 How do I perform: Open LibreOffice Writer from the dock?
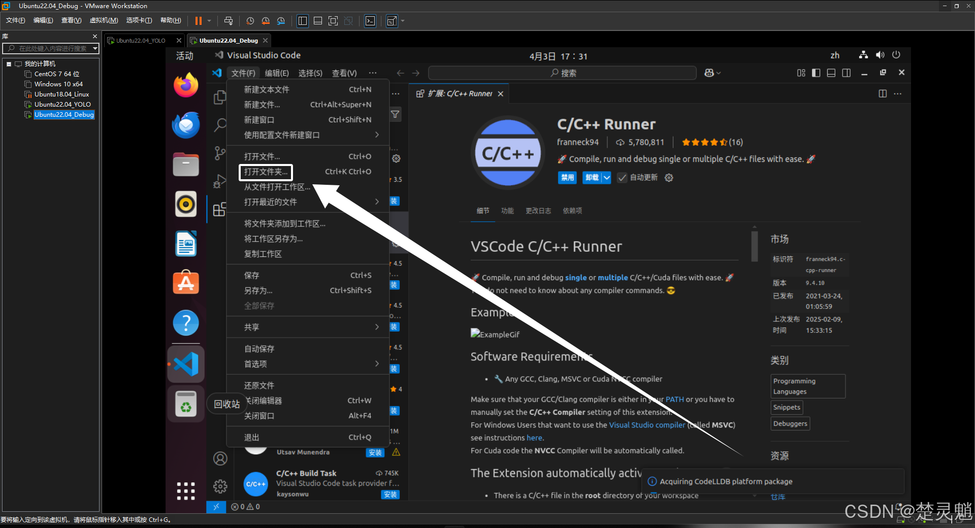(186, 244)
